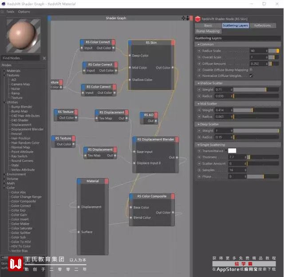This screenshot has height=277, width=284.
Task: Select Round Corners in the nodes list
Action: pyautogui.click(x=22, y=161)
